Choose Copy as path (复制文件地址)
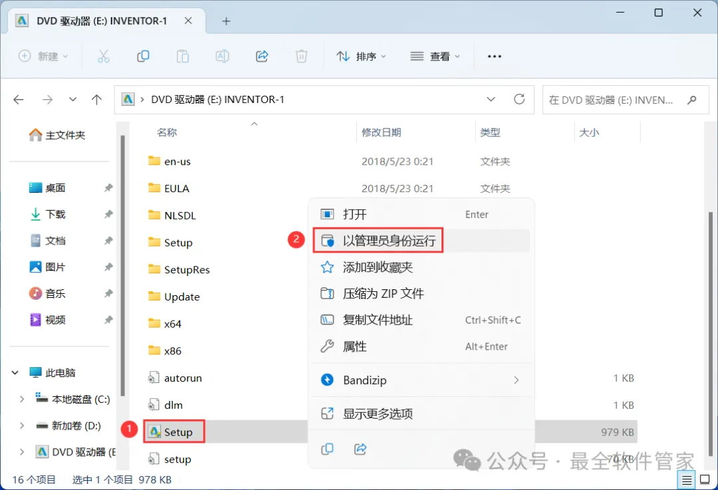718x490 pixels. tap(421, 320)
